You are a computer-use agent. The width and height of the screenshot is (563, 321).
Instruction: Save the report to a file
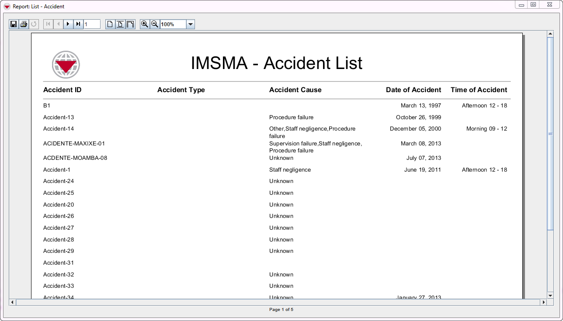coord(14,24)
